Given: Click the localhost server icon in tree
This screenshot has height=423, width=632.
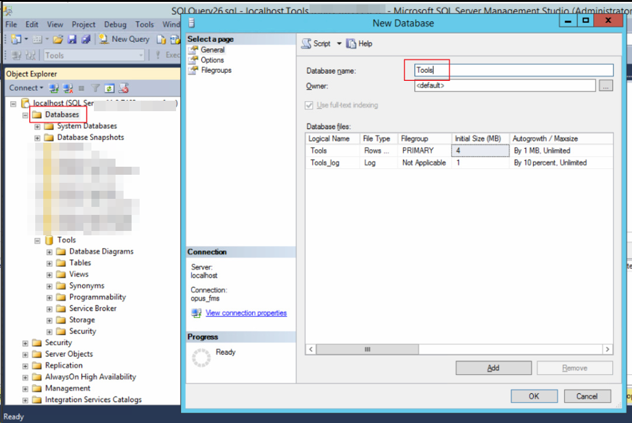Looking at the screenshot, I should pos(25,103).
